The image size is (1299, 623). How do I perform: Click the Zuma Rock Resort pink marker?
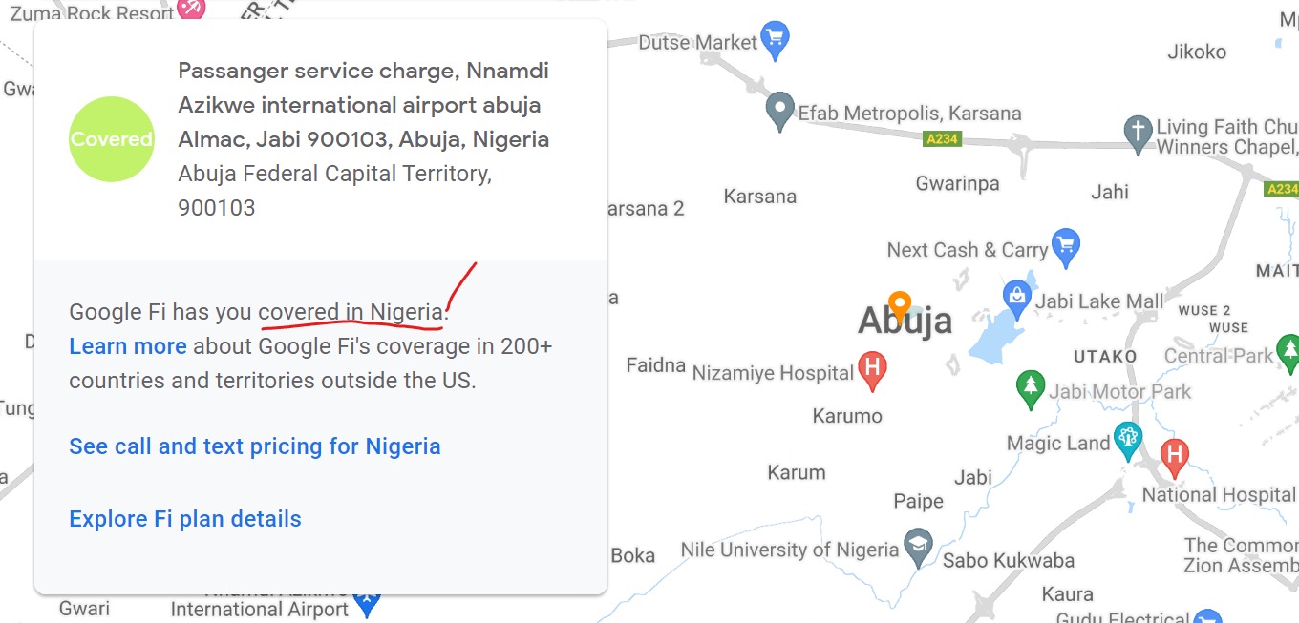point(192,9)
